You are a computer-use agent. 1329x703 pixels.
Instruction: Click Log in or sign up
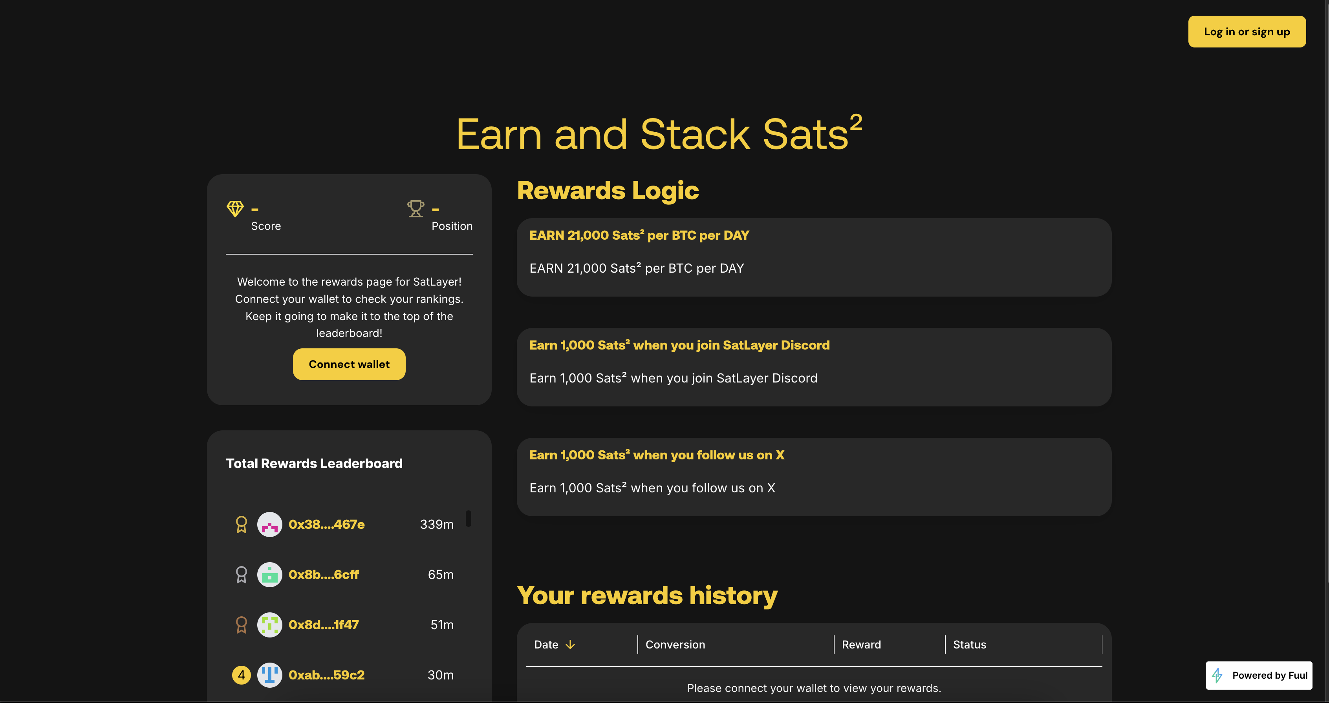pos(1247,31)
